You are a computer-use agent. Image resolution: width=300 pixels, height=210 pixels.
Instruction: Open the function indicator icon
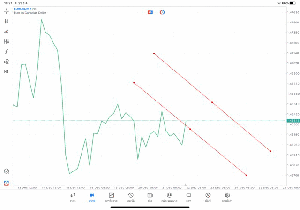(x=7, y=52)
